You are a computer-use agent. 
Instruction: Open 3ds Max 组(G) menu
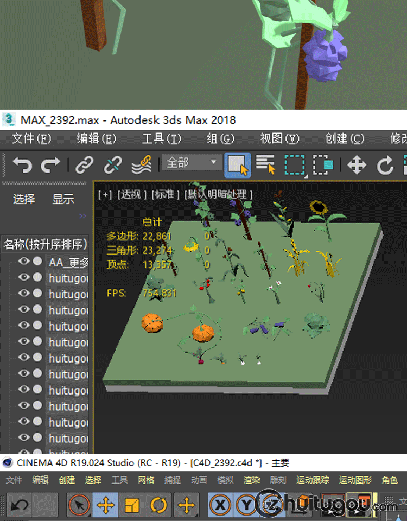coord(221,138)
